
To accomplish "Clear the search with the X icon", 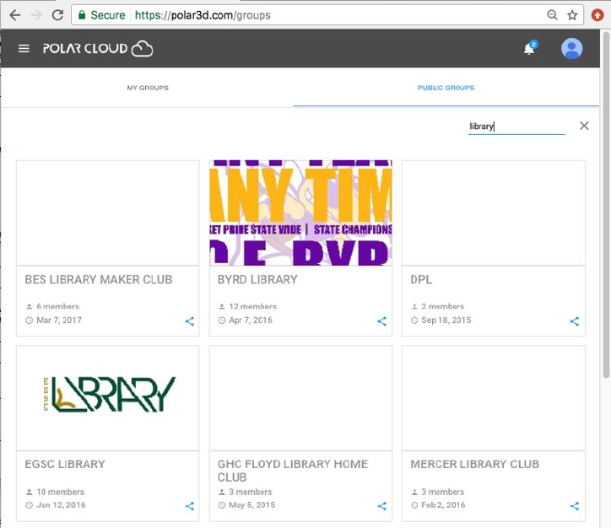I will [x=584, y=126].
